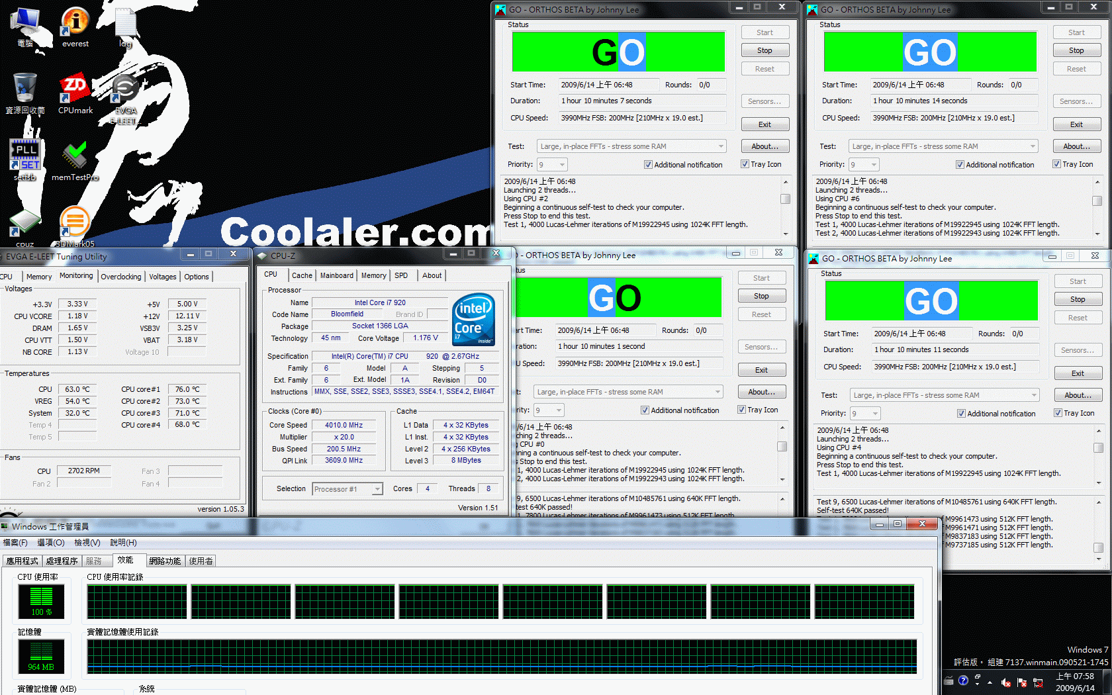
Task: Open Test type dropdown in top-right ORTHOS
Action: point(943,146)
